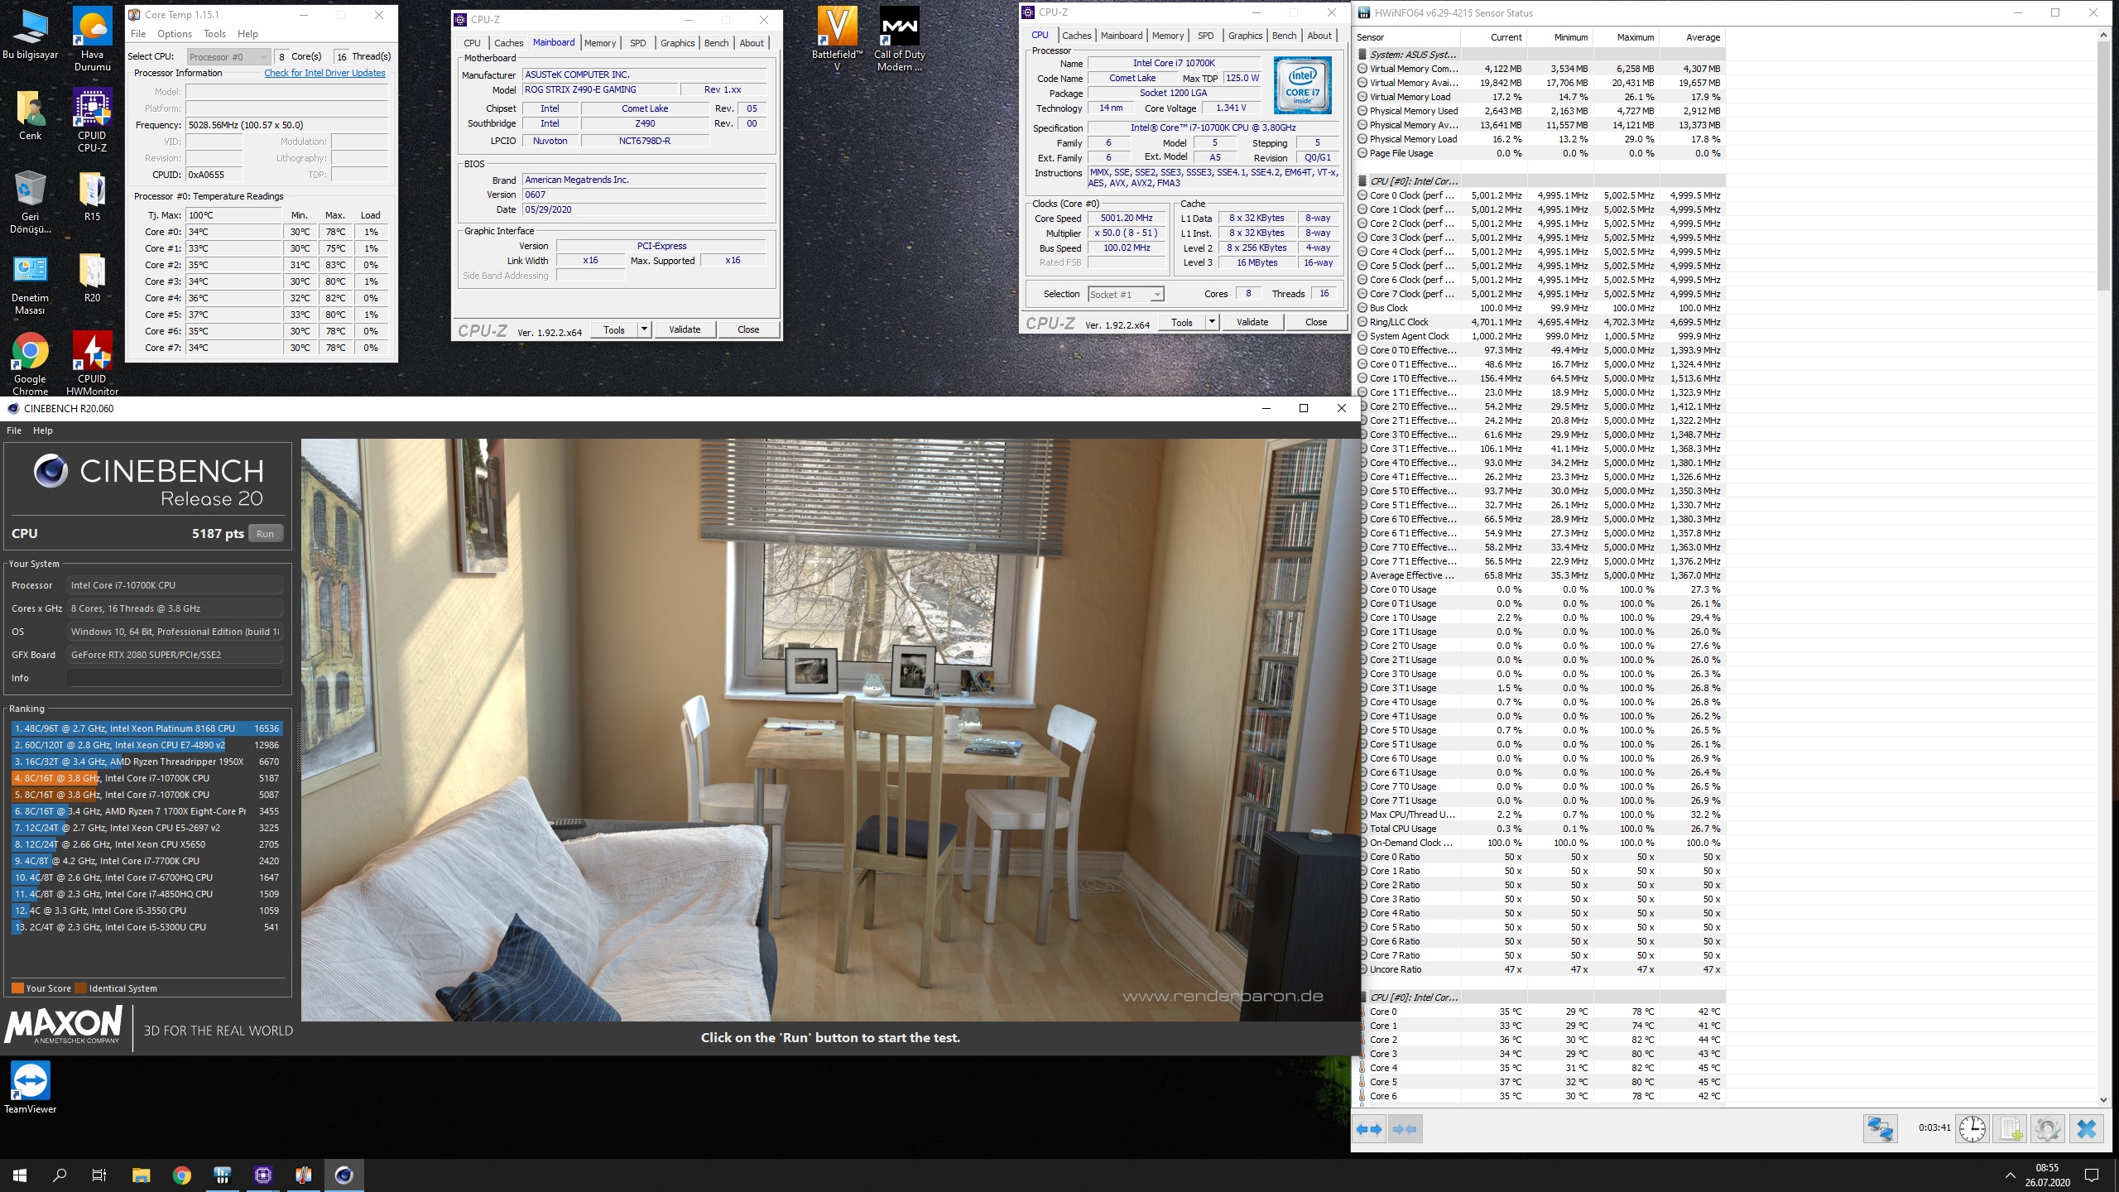Click HWiNFO scrollbar up arrow

2104,36
